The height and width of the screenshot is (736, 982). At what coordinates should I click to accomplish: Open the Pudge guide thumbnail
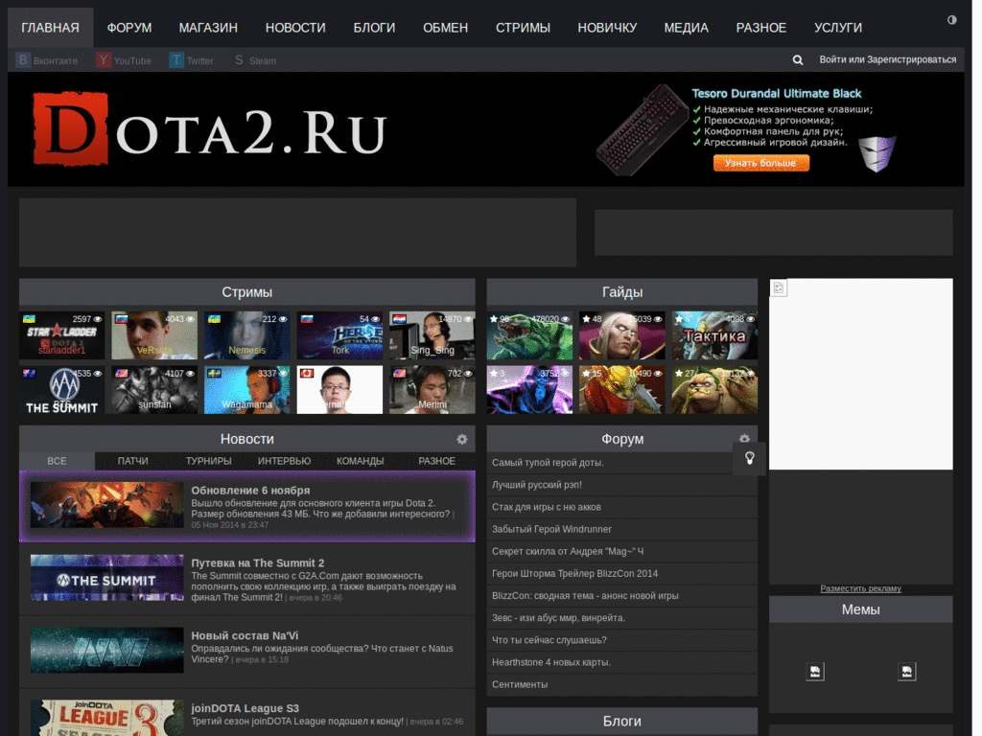click(x=714, y=390)
